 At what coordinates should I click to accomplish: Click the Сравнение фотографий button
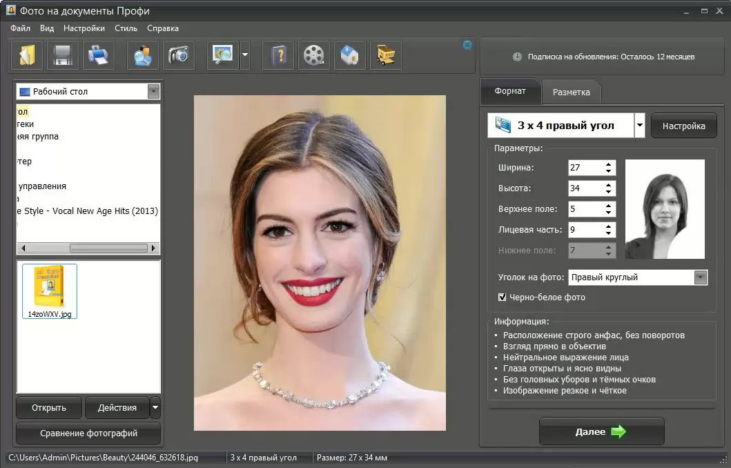[88, 433]
